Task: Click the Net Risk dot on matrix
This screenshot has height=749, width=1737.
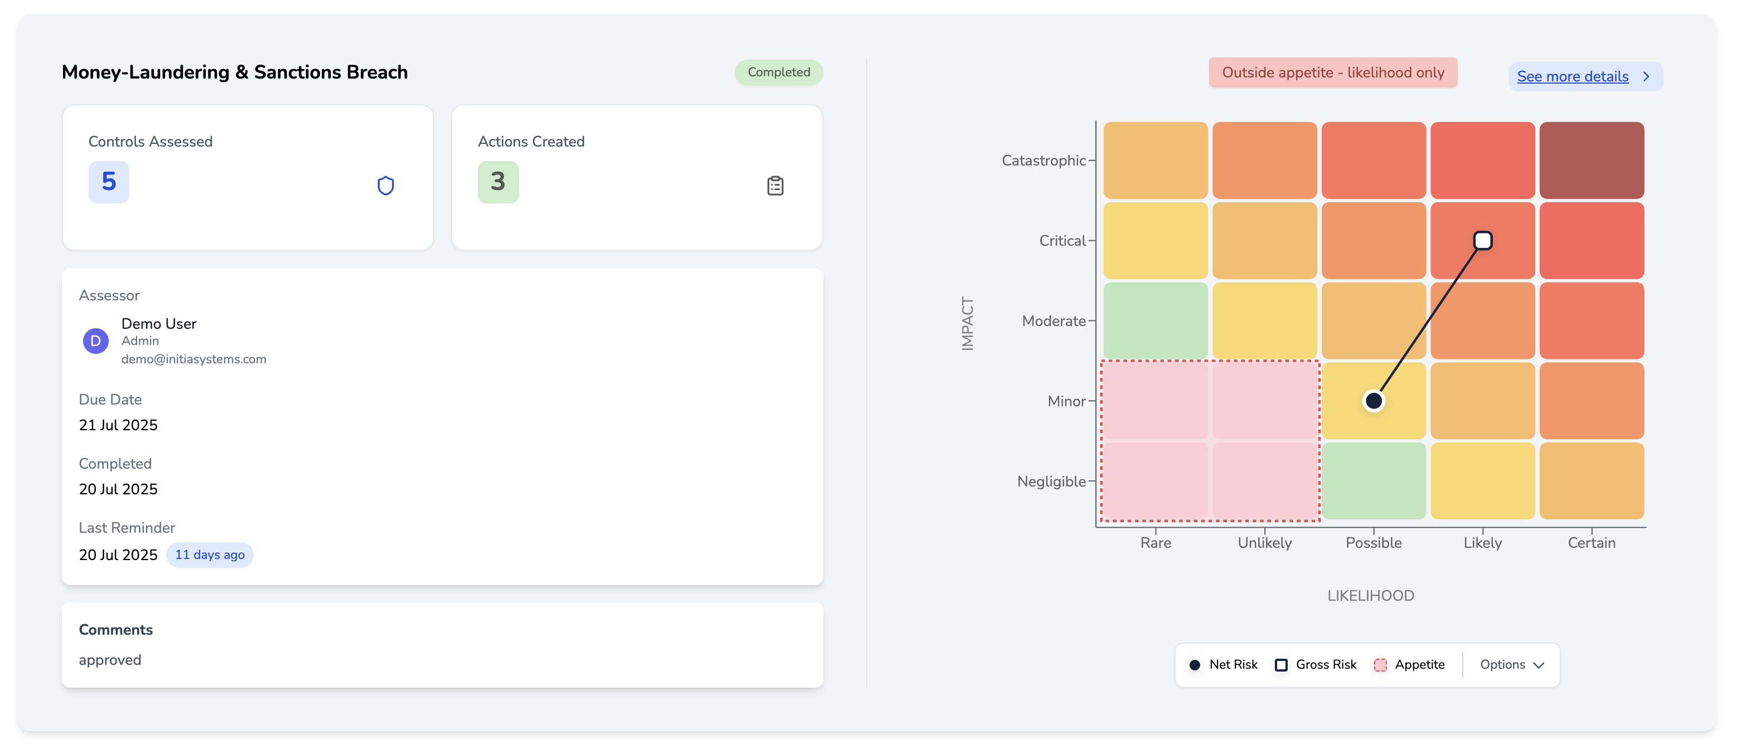Action: coord(1374,401)
